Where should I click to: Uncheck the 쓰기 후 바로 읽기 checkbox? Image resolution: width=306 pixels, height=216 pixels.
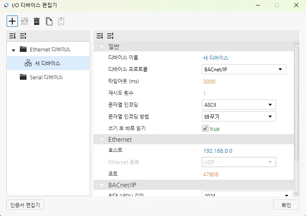pyautogui.click(x=205, y=129)
